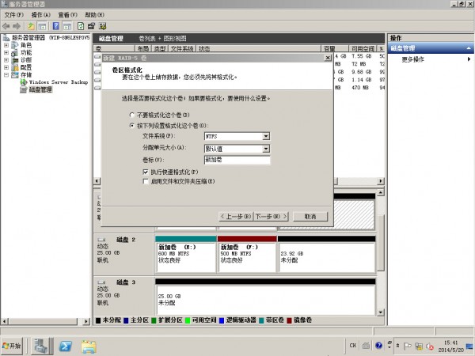This screenshot has width=475, height=356.
Task: Open the 分配单元大小 dropdown
Action: 266,148
